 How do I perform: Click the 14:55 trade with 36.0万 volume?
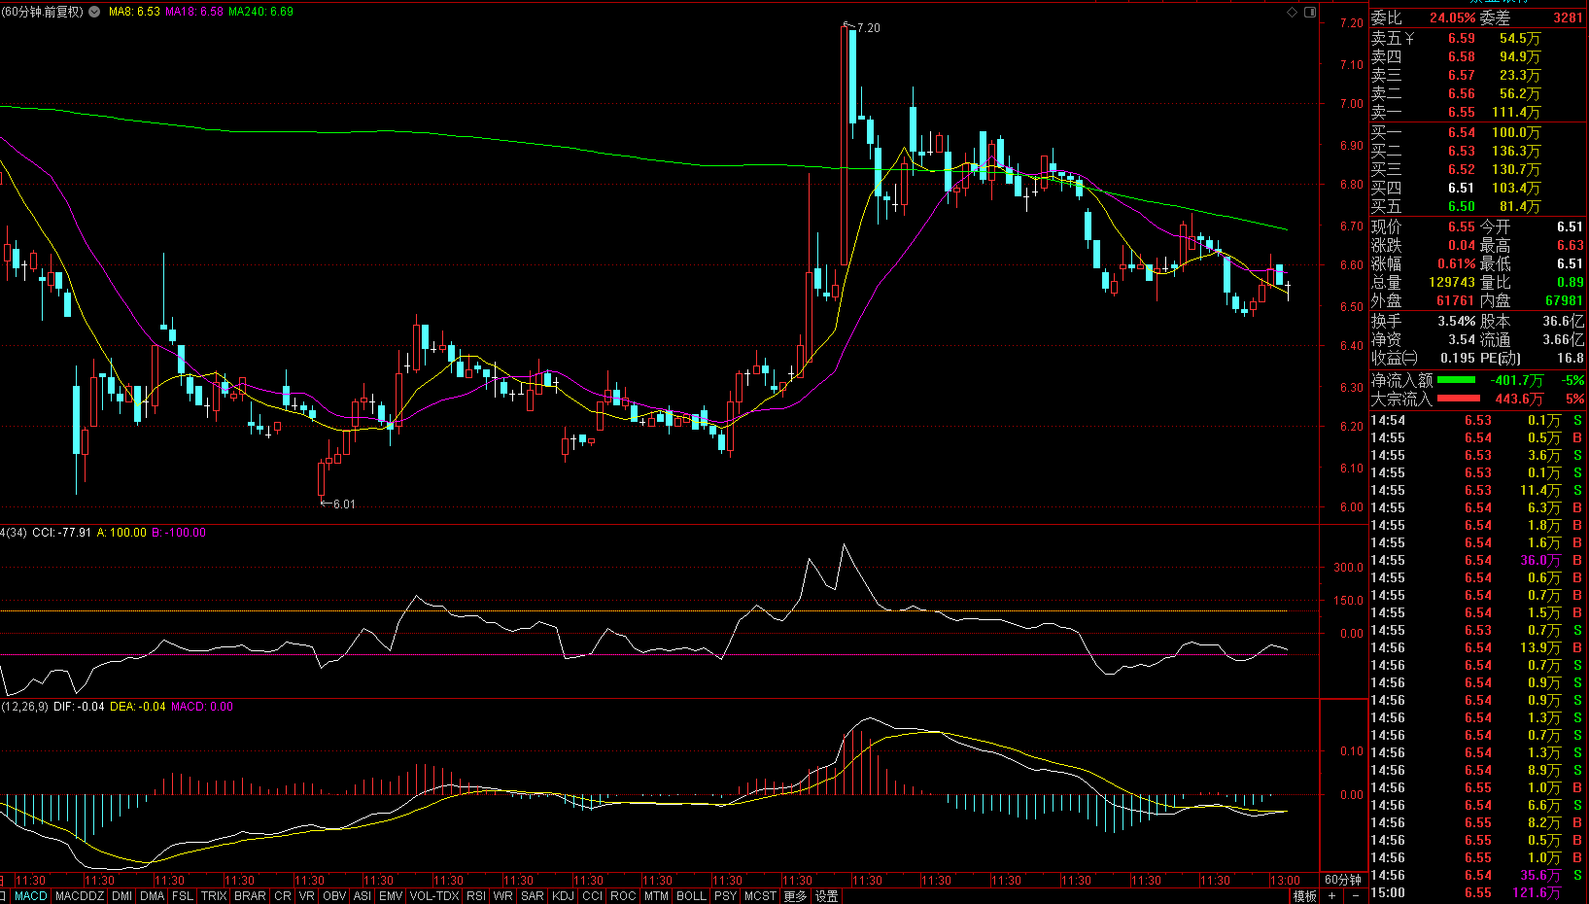click(x=1477, y=561)
